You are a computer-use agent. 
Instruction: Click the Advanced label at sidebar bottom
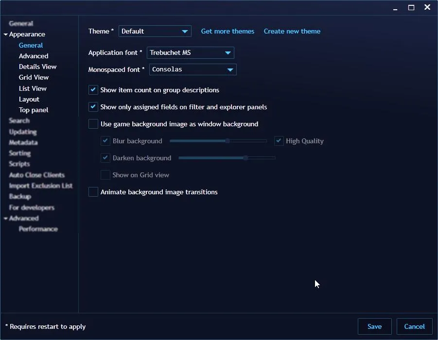pyautogui.click(x=24, y=218)
